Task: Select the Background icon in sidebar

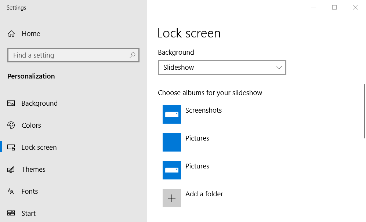Action: [11, 103]
